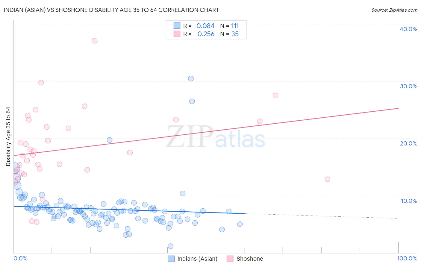This screenshot has height=267, width=421.
Task: Select the Indians (Asian) legend label
Action: coord(197,259)
